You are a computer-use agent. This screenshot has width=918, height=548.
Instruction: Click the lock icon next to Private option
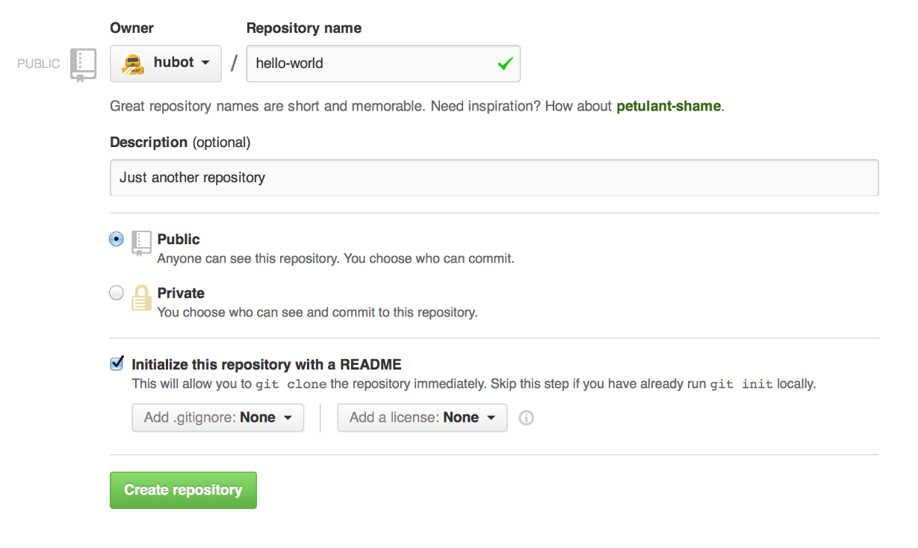click(x=141, y=297)
